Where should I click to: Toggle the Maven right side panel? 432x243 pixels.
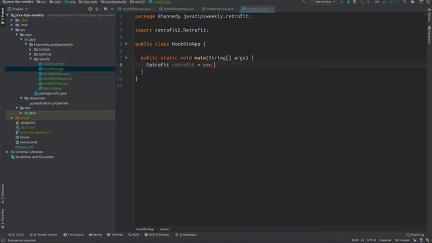pyautogui.click(x=429, y=15)
